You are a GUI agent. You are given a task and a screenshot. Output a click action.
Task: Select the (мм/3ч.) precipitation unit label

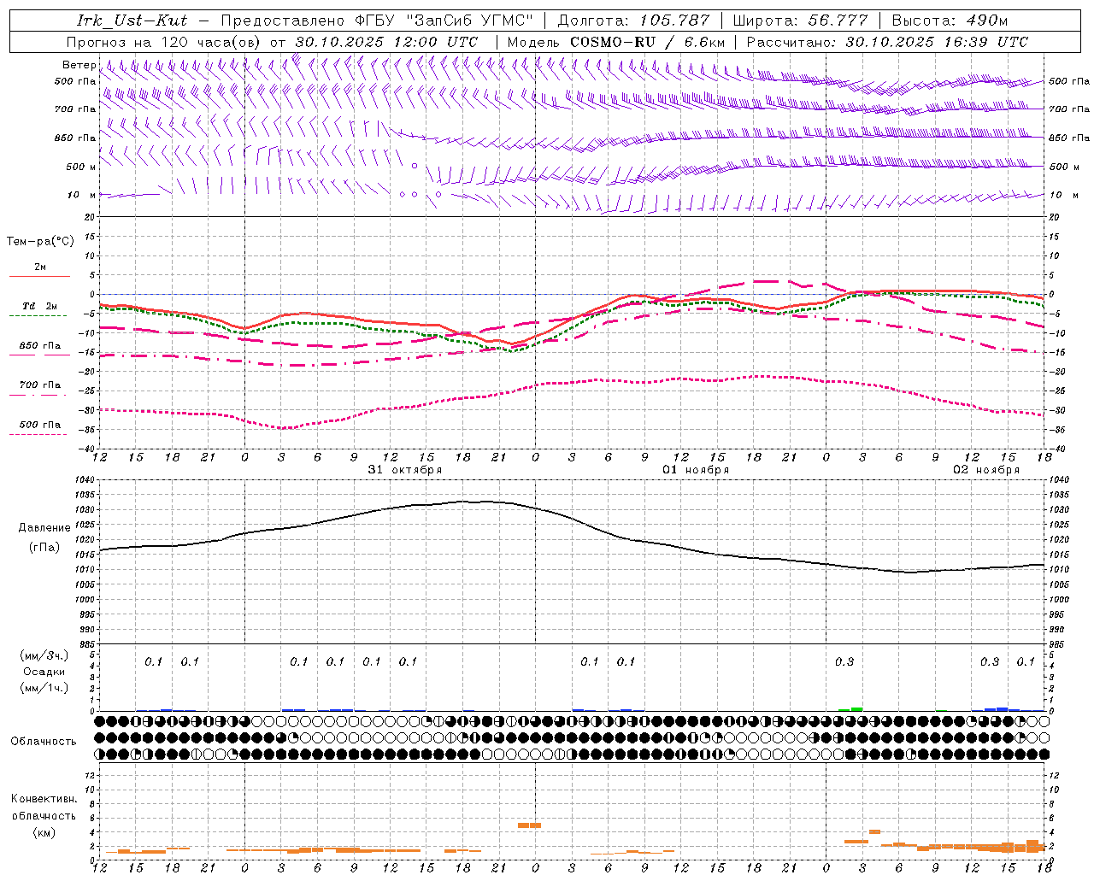(44, 655)
